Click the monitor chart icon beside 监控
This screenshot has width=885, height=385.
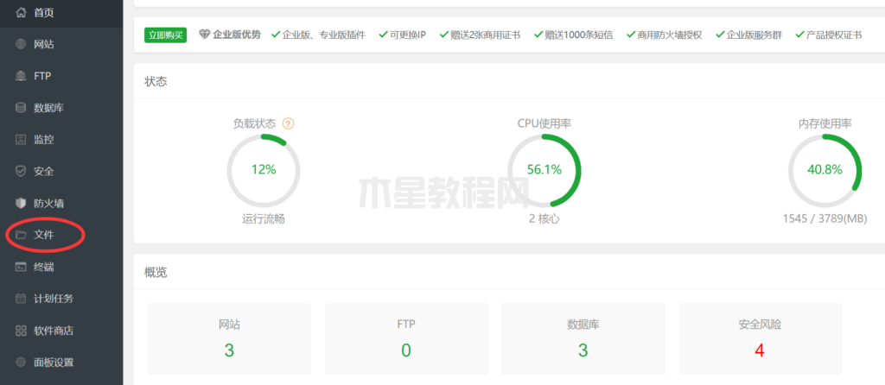(x=21, y=139)
